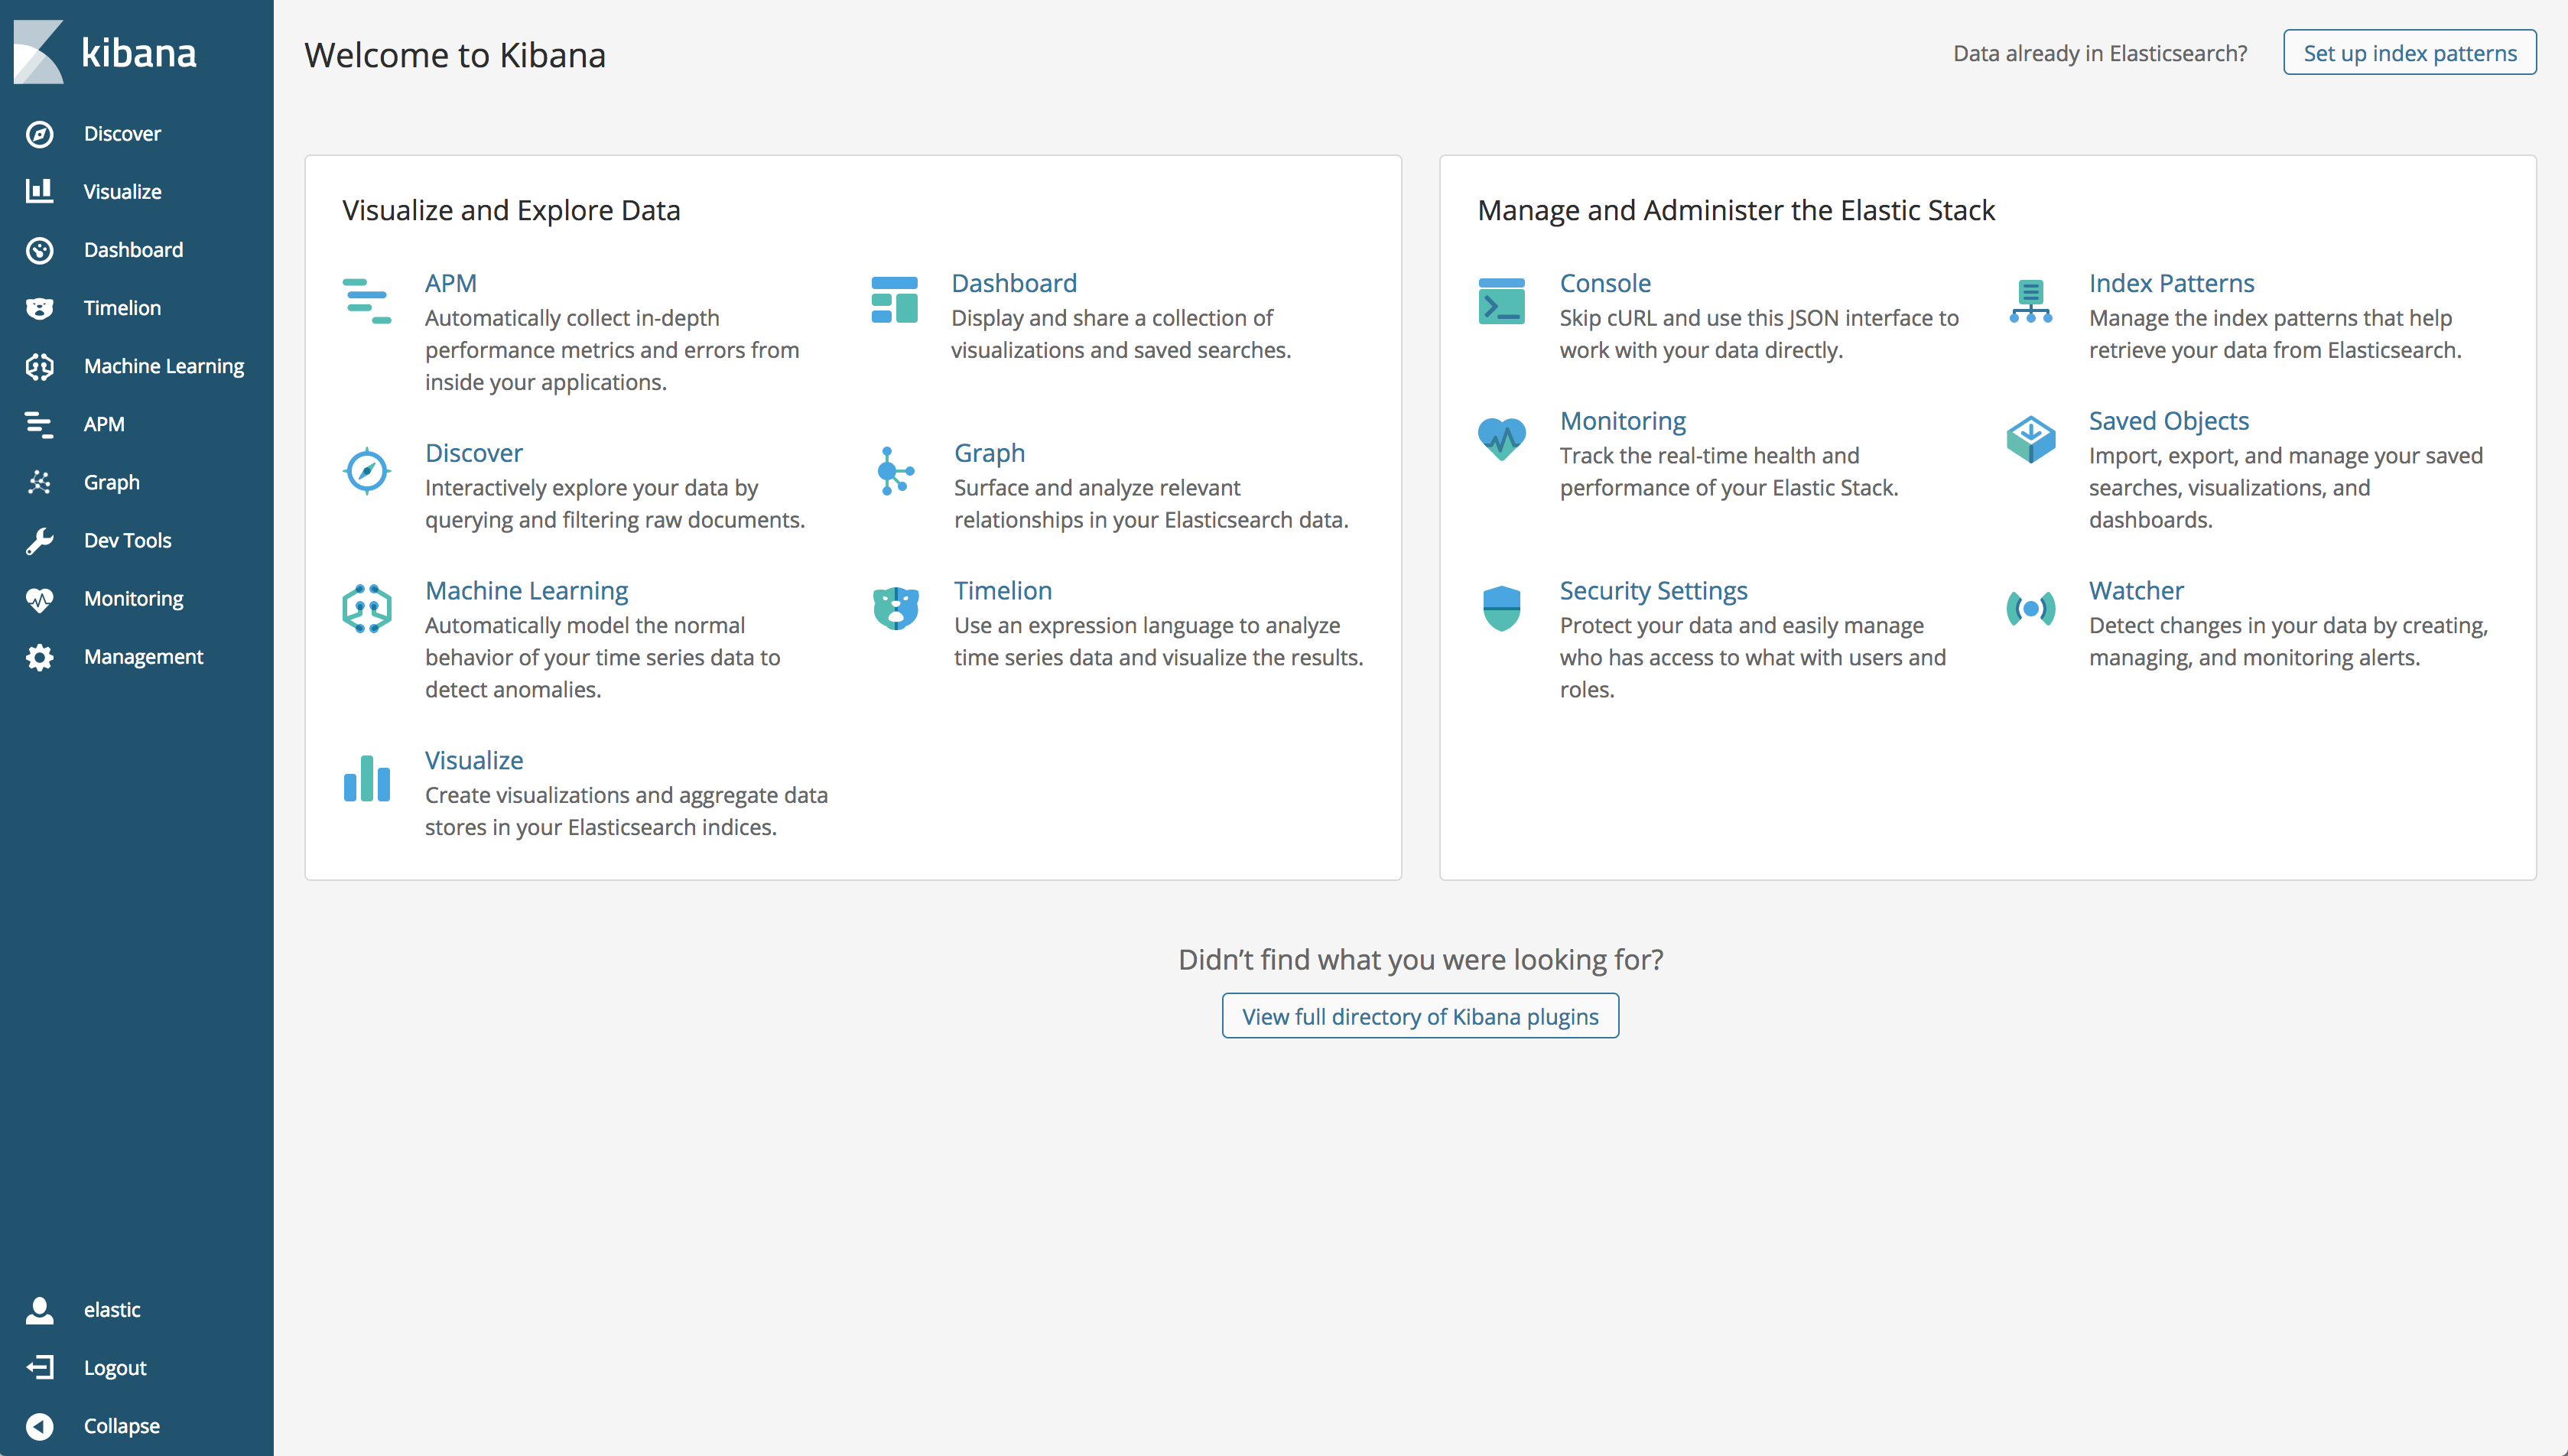Click the Monitoring heart card icon
Screen dimensions: 2568x1456
pyautogui.click(x=1502, y=438)
